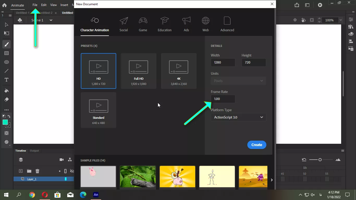
Task: Select the Line tool
Action: coord(7,71)
